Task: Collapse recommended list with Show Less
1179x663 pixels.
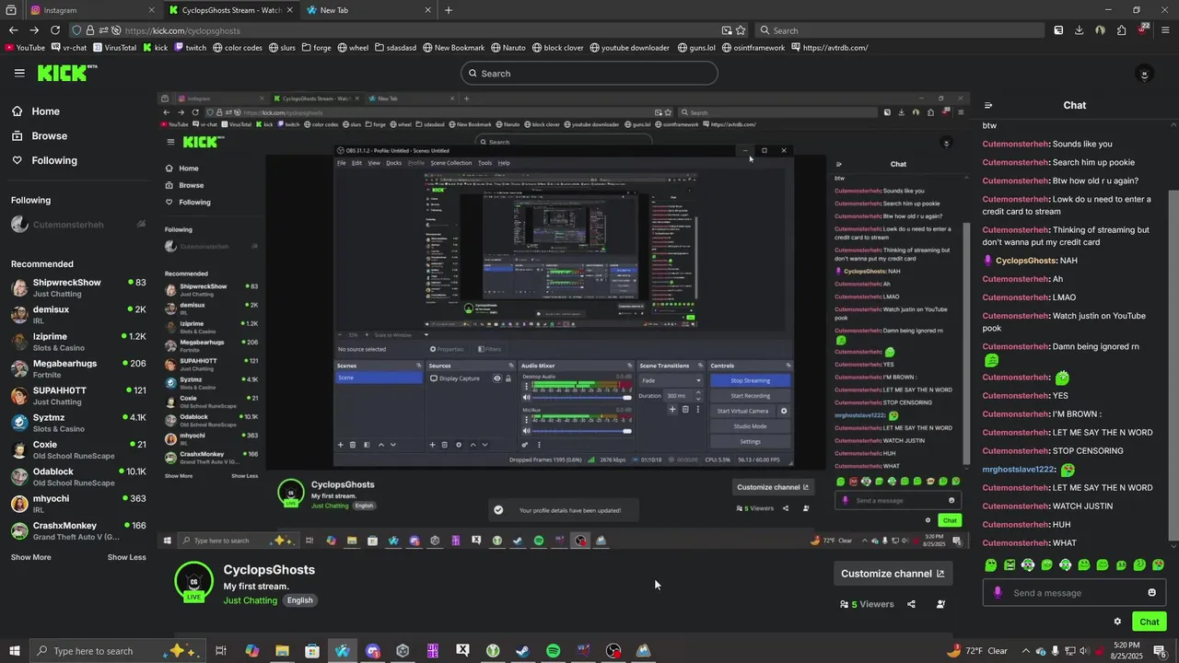Action: (126, 557)
